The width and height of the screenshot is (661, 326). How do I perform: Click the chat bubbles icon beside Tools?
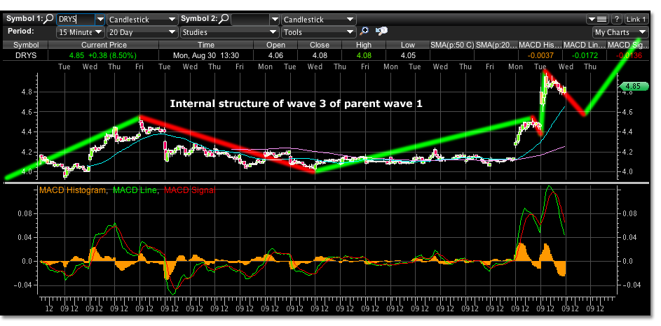point(382,31)
